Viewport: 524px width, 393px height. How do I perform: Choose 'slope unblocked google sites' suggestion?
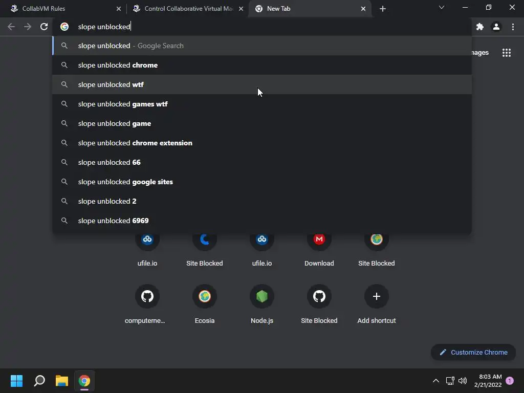tap(262, 182)
